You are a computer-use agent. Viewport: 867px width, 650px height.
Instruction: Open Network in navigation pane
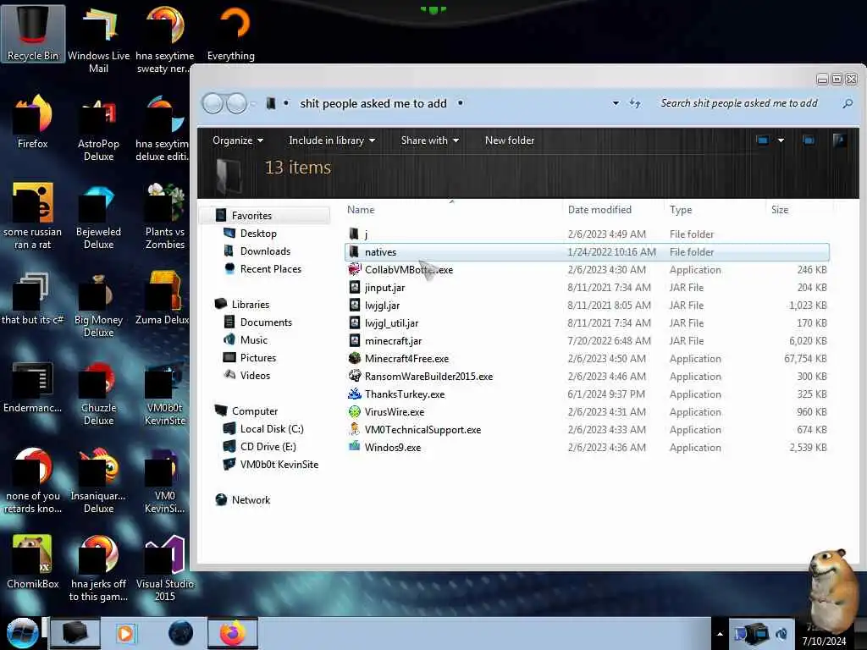pos(251,499)
